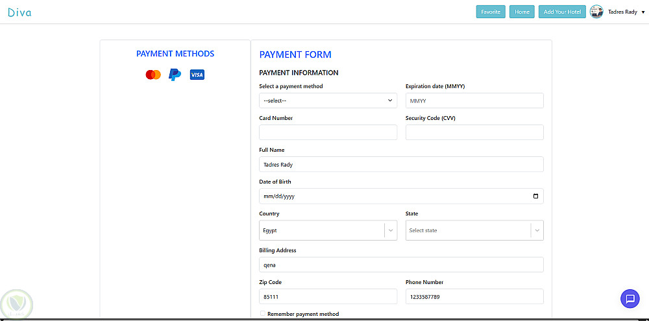Screen dimensions: 649x321
Task: Click the Tadres Rady profile avatar
Action: pyautogui.click(x=596, y=12)
